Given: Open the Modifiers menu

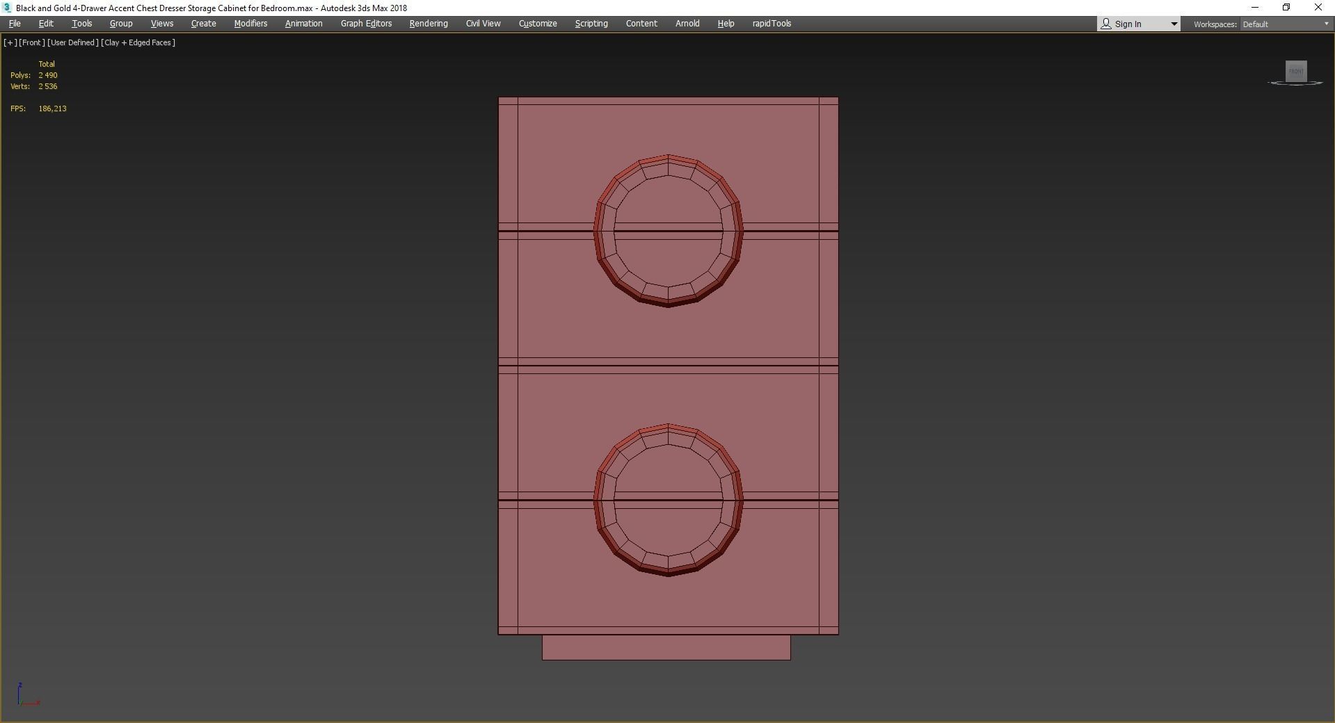Looking at the screenshot, I should click(250, 24).
